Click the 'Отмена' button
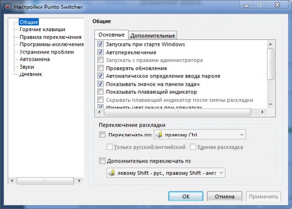This screenshot has height=209, width=292. tap(224, 196)
